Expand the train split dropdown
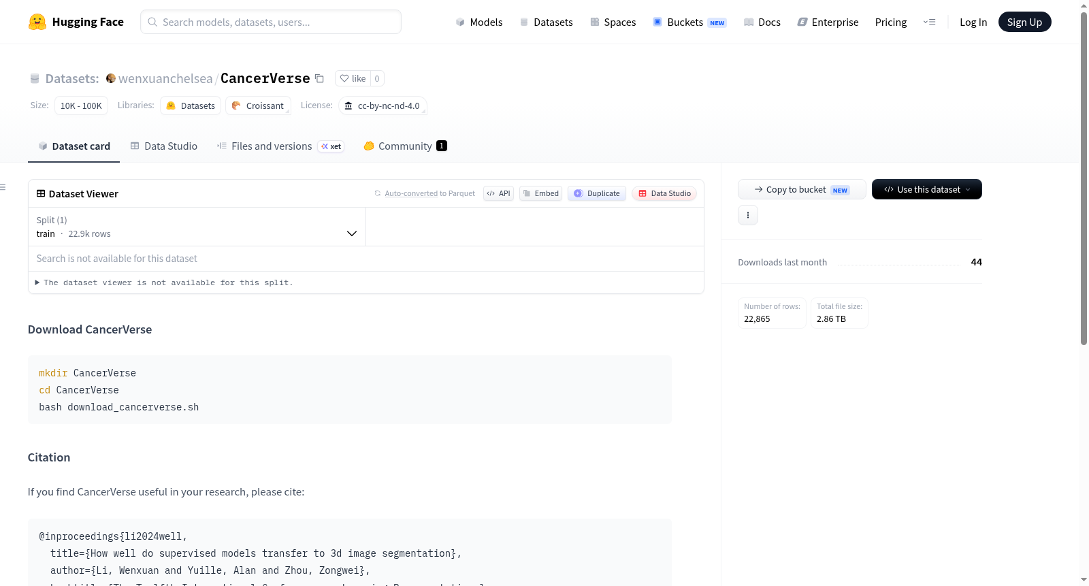Viewport: 1089px width, 586px height. pyautogui.click(x=197, y=227)
